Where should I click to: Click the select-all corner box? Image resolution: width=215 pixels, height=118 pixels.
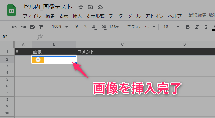pos(7,44)
